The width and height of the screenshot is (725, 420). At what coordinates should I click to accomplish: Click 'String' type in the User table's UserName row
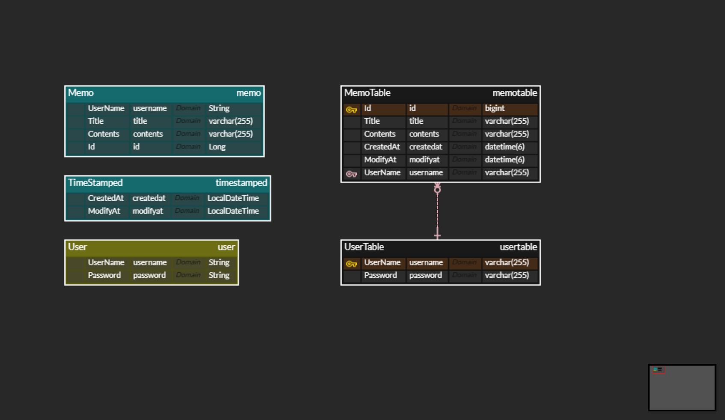point(219,262)
